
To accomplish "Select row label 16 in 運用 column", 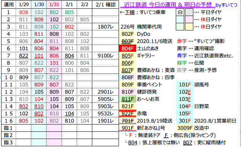I will point(9,121).
